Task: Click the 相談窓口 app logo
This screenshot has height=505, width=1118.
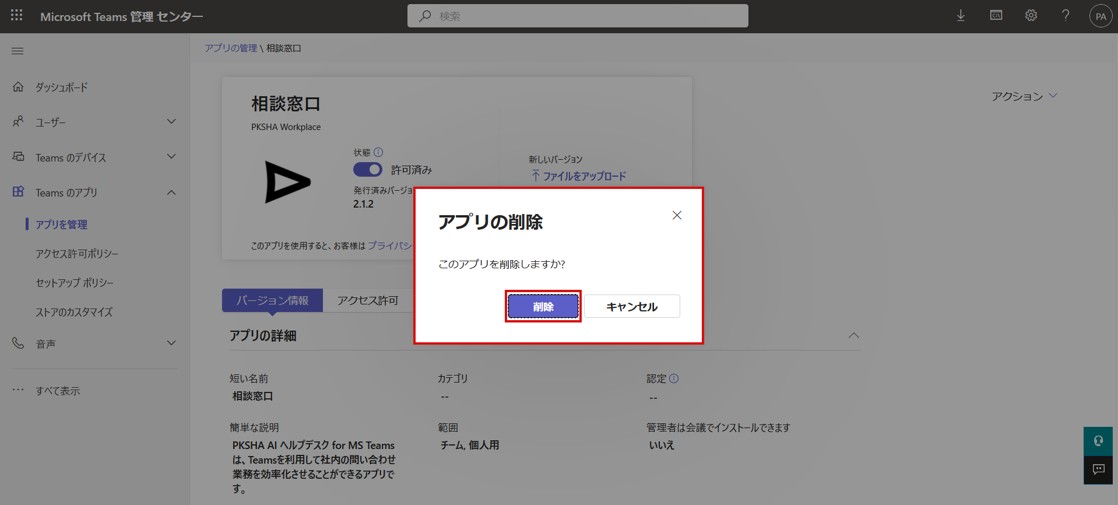Action: tap(287, 182)
